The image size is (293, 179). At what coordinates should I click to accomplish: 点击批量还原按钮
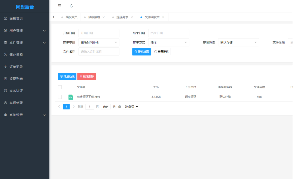pyautogui.click(x=67, y=76)
